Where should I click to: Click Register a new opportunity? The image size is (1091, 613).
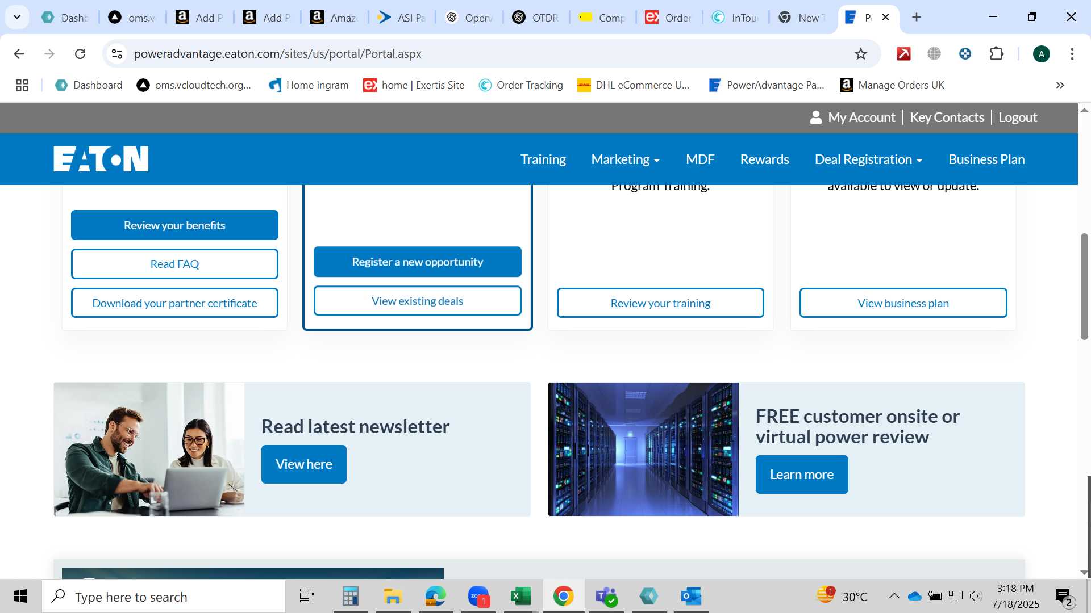click(417, 262)
